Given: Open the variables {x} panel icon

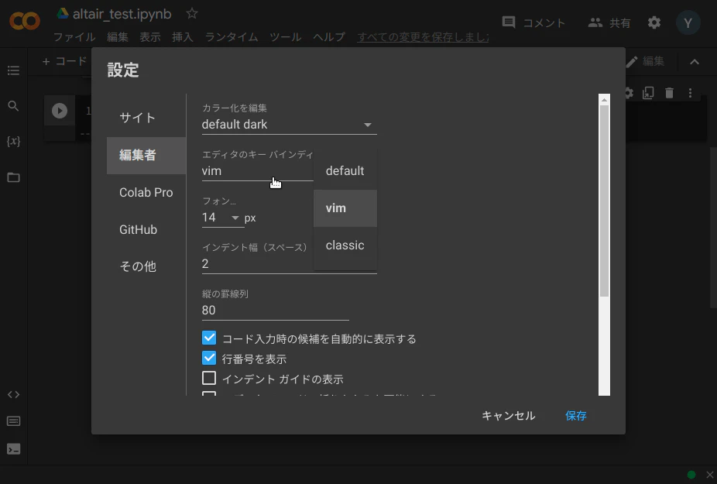Looking at the screenshot, I should [13, 142].
